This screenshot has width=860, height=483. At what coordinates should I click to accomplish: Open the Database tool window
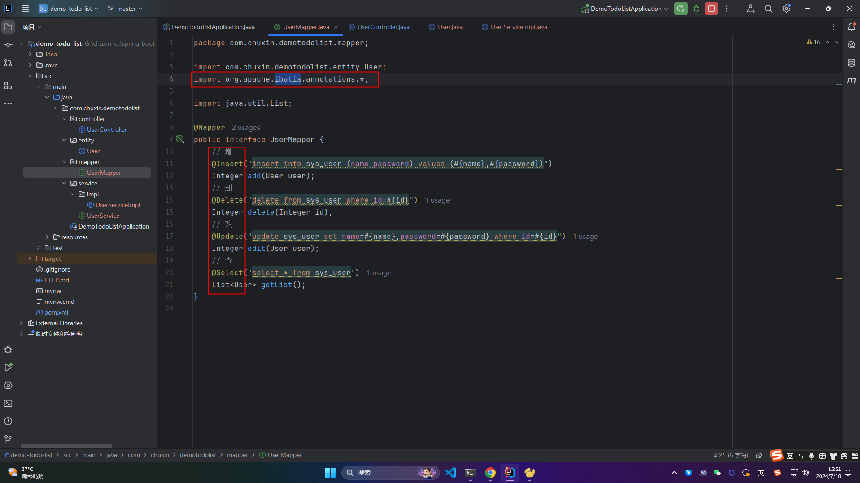851,63
